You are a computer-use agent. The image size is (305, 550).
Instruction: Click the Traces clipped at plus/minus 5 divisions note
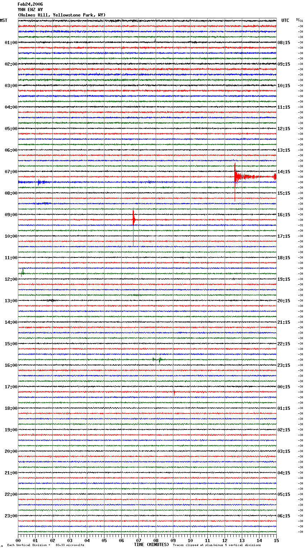tap(217, 545)
